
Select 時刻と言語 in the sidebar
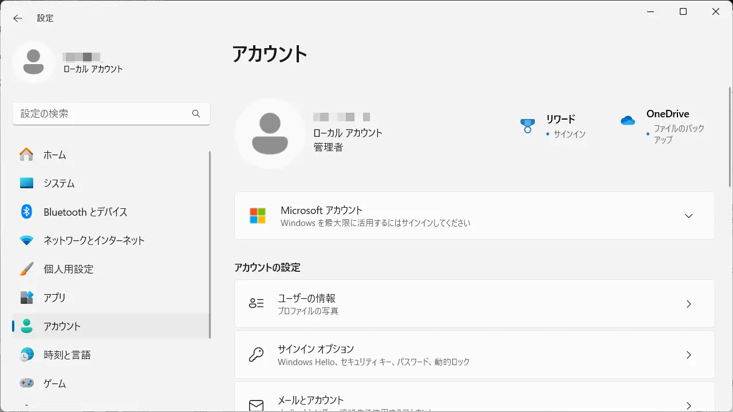point(111,355)
